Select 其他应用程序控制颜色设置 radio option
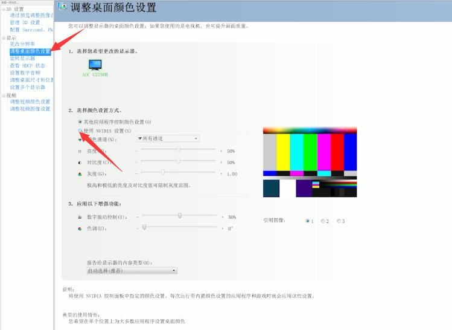The width and height of the screenshot is (452, 330). tap(80, 122)
